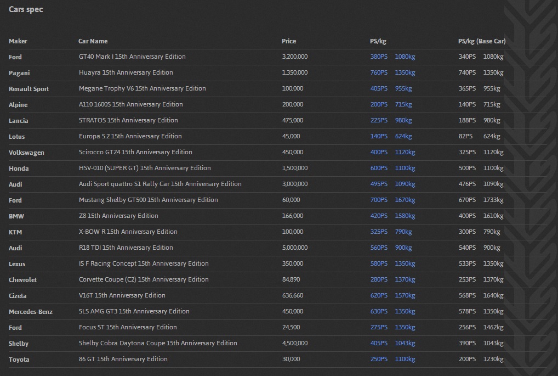Click Scirocco GT24 15th Anniversary Edition

[x=135, y=152]
